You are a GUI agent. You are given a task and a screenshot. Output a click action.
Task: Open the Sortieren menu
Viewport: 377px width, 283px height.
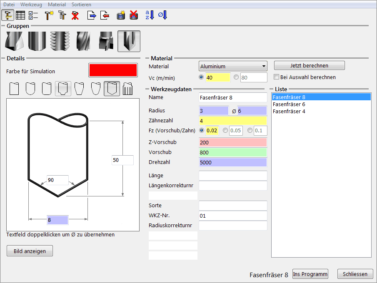(x=81, y=5)
